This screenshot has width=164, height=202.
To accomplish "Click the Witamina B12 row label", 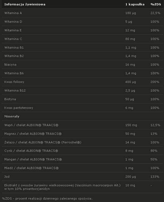I will (x=15, y=90).
